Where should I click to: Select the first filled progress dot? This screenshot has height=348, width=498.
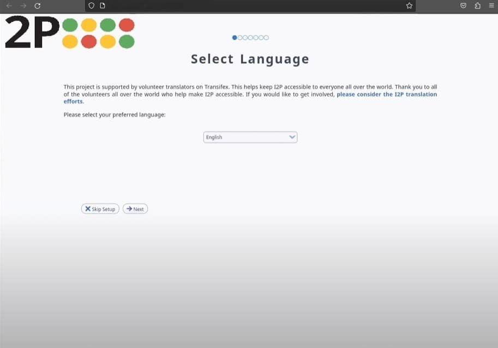click(x=235, y=38)
